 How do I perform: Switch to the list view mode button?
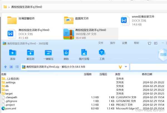[17, 67]
